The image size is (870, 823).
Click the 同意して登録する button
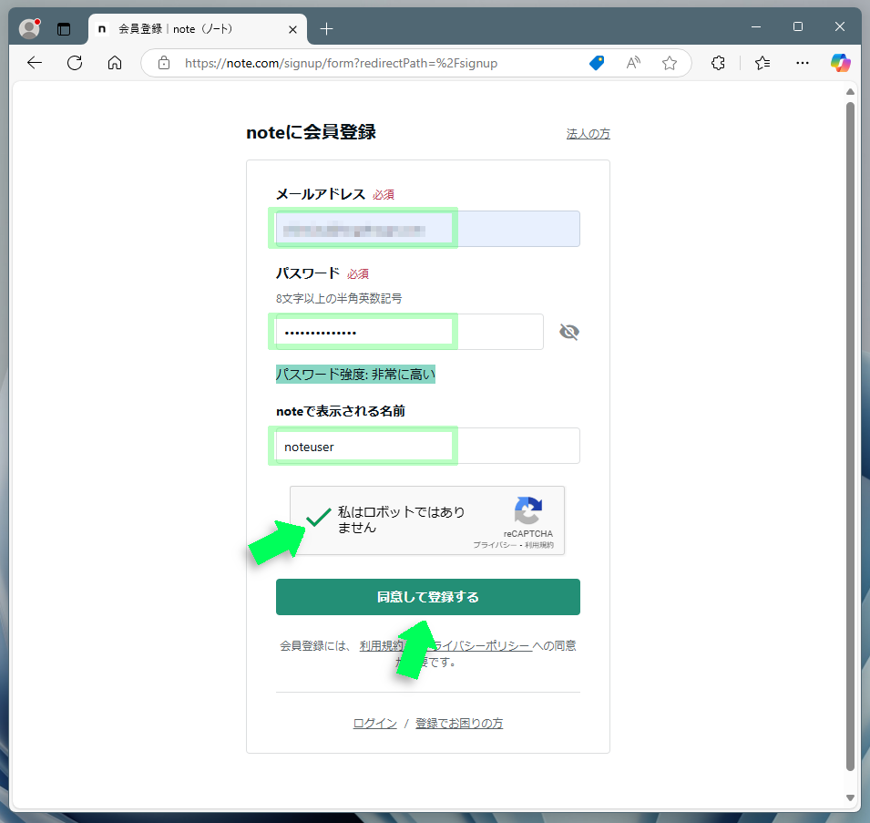tap(428, 597)
